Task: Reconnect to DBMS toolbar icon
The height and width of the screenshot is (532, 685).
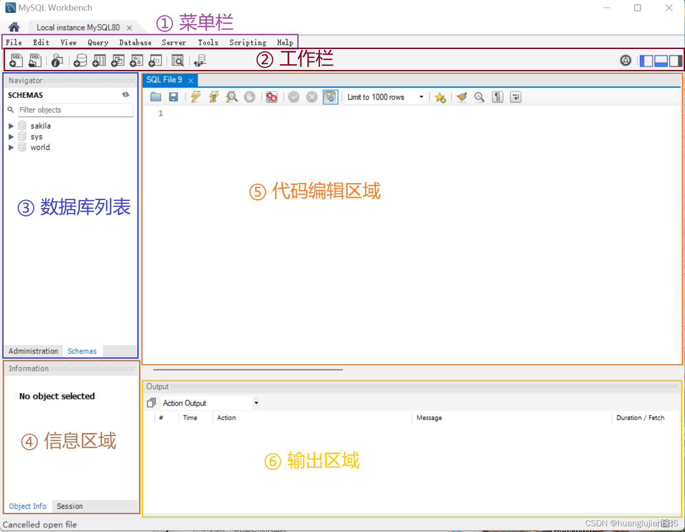Action: (x=200, y=60)
